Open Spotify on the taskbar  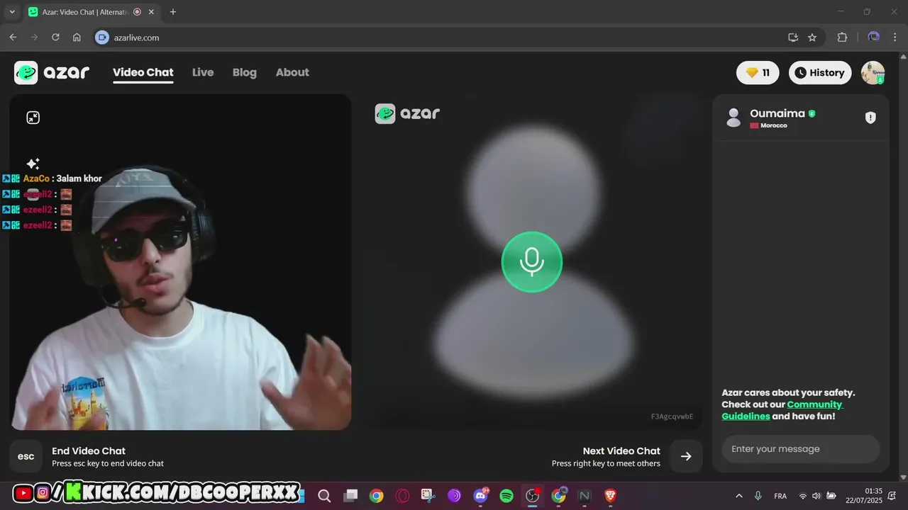[x=506, y=496]
